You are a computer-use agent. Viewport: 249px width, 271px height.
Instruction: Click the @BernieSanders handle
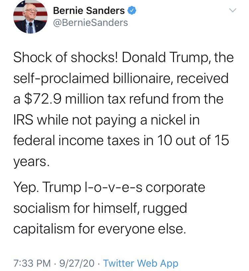pos(90,22)
